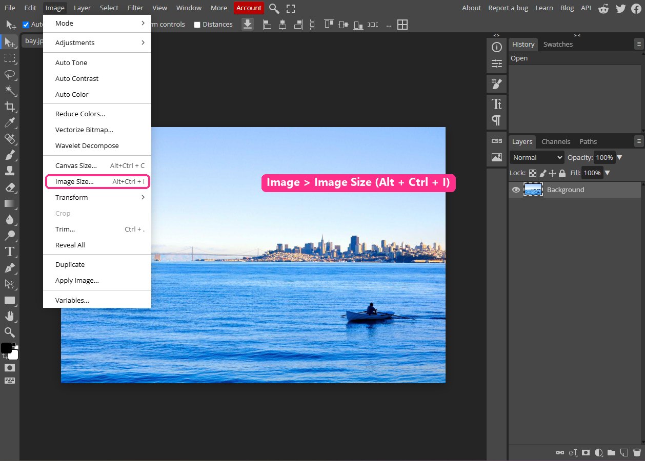Switch to the Channels tab

(x=556, y=141)
